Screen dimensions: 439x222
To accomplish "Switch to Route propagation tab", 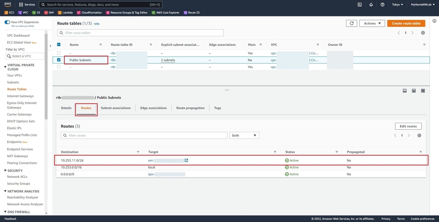I will click(x=190, y=108).
